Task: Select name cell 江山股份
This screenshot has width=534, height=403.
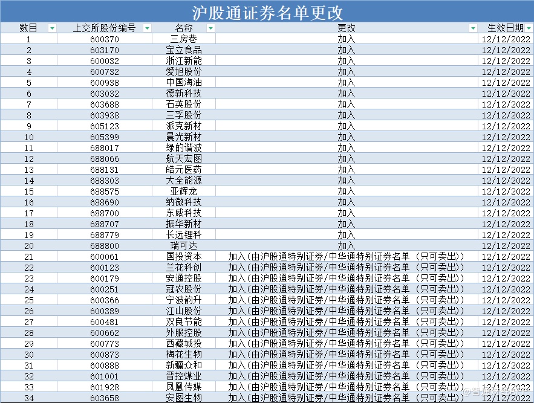Action: click(x=184, y=311)
